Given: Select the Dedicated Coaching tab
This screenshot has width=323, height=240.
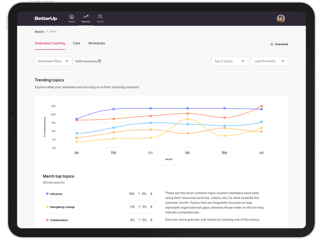Looking at the screenshot, I should [x=50, y=43].
